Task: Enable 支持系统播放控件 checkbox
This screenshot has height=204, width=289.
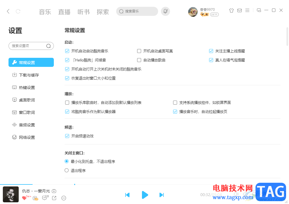Action: pyautogui.click(x=175, y=103)
